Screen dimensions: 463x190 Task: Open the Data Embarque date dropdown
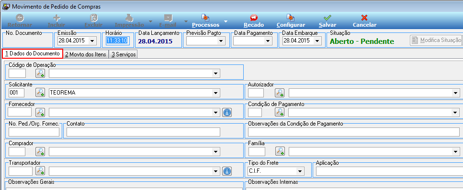click(x=317, y=41)
